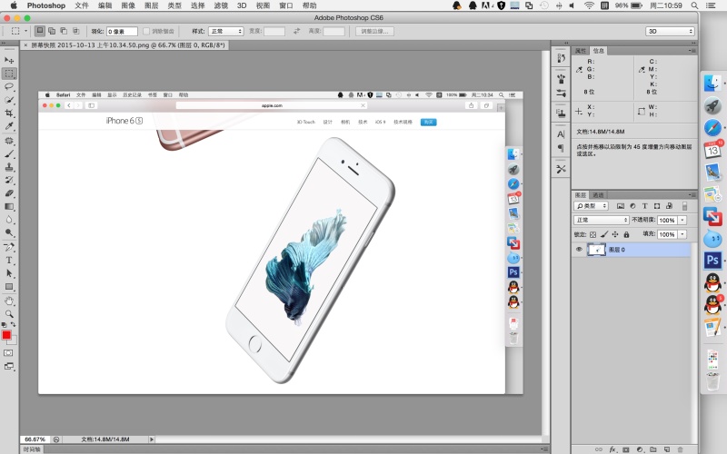Select the Dodge tool
This screenshot has height=454, width=727.
coord(9,232)
